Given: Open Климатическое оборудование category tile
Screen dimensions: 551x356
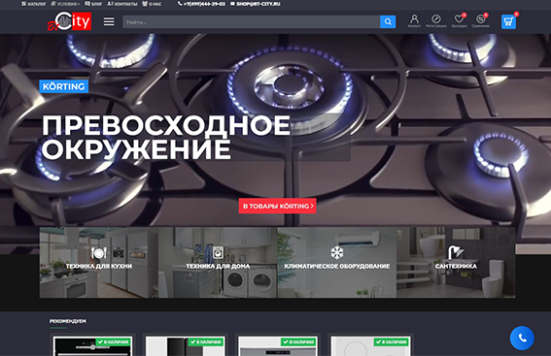Looking at the screenshot, I should click(x=336, y=262).
